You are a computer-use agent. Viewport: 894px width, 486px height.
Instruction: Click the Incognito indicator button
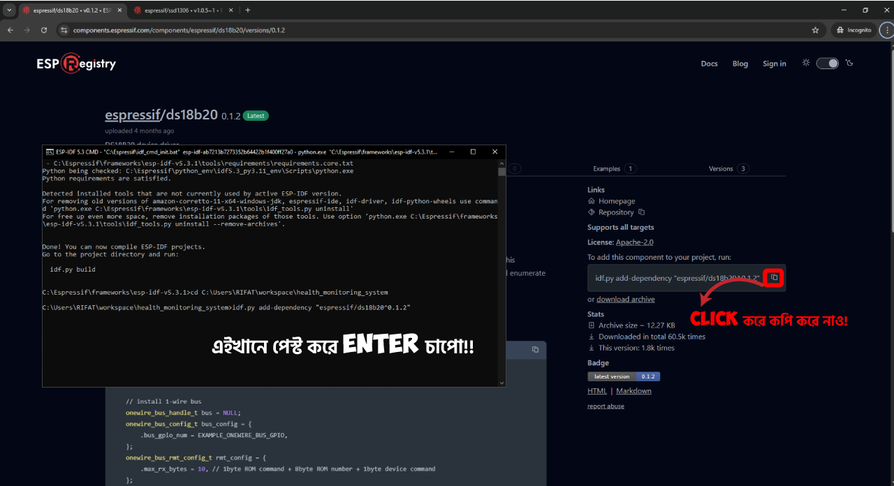(853, 30)
